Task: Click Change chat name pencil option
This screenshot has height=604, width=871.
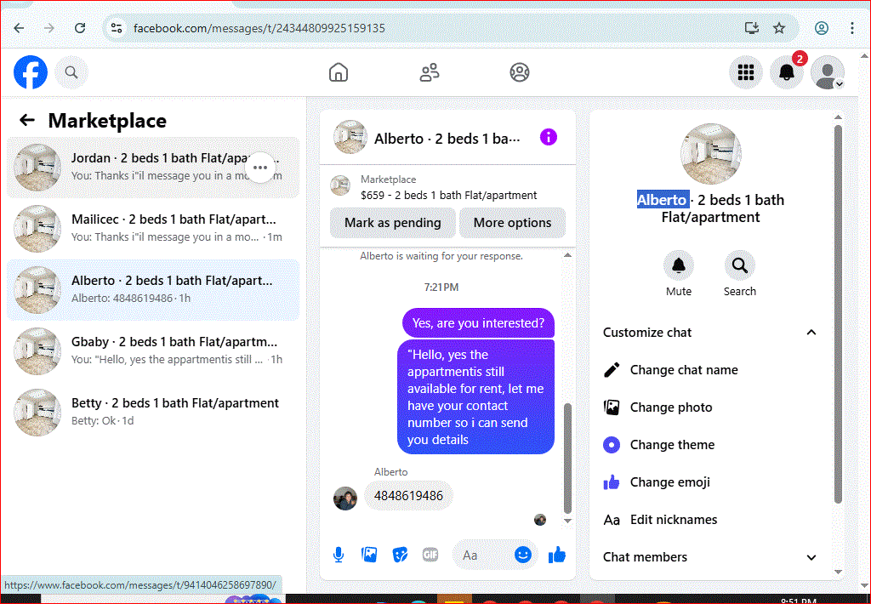Action: pyautogui.click(x=709, y=370)
